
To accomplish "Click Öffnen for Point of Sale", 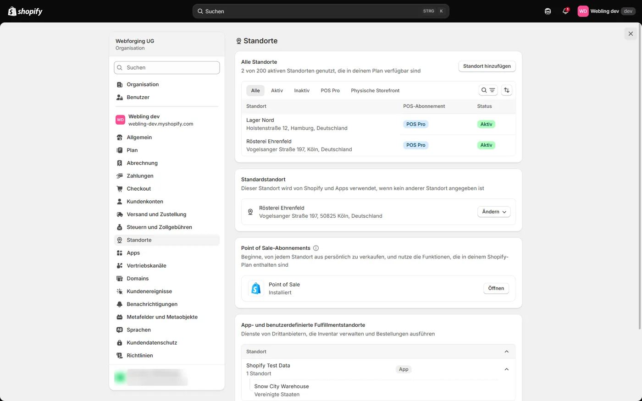I will pos(496,288).
